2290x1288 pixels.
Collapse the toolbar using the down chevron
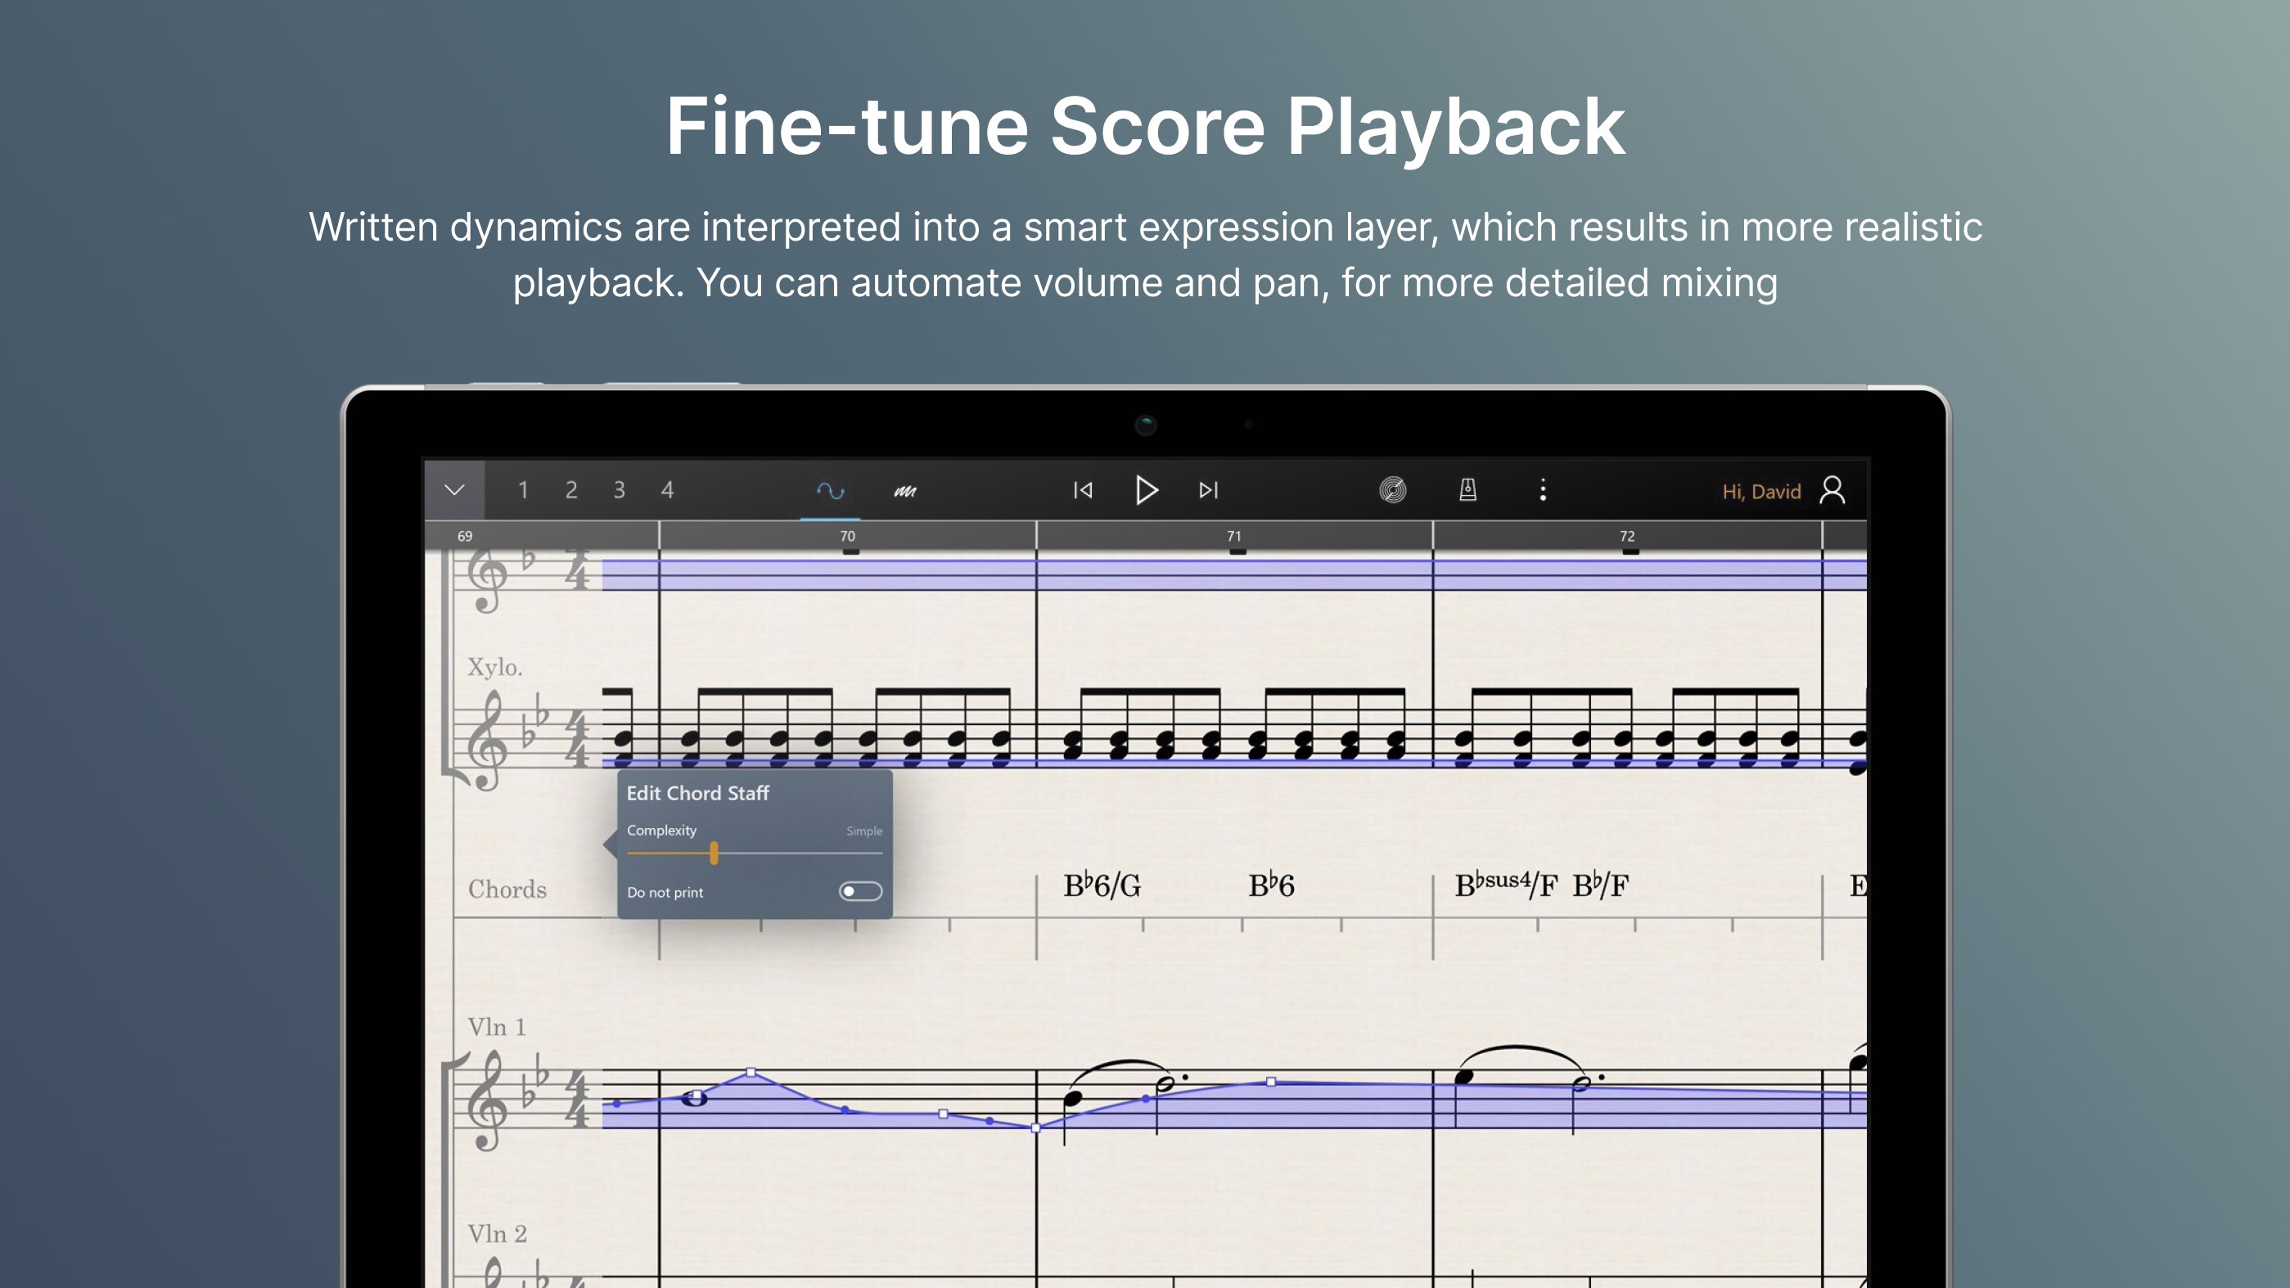click(x=454, y=490)
